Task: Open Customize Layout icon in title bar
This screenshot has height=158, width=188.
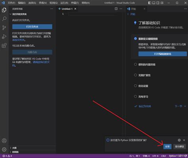Action: 162,3
